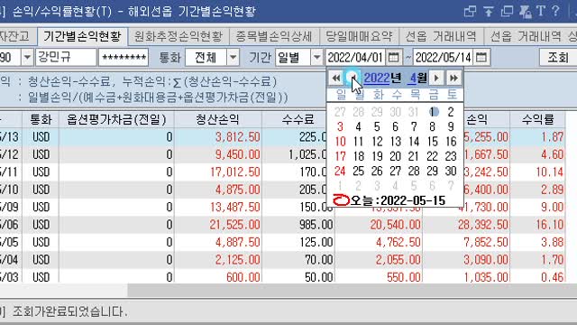Image resolution: width=577 pixels, height=325 pixels.
Task: Click the 청산손익 column header
Action: [217, 119]
